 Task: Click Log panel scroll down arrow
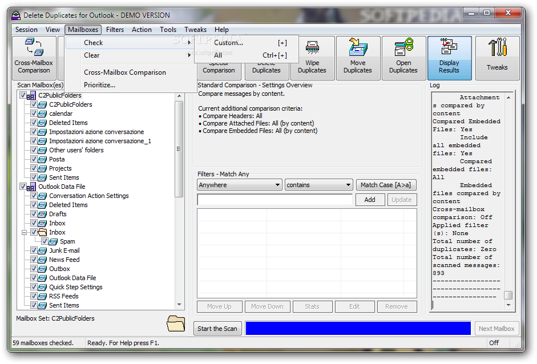click(508, 305)
